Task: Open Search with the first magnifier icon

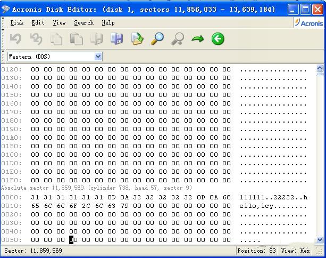Action: point(157,39)
